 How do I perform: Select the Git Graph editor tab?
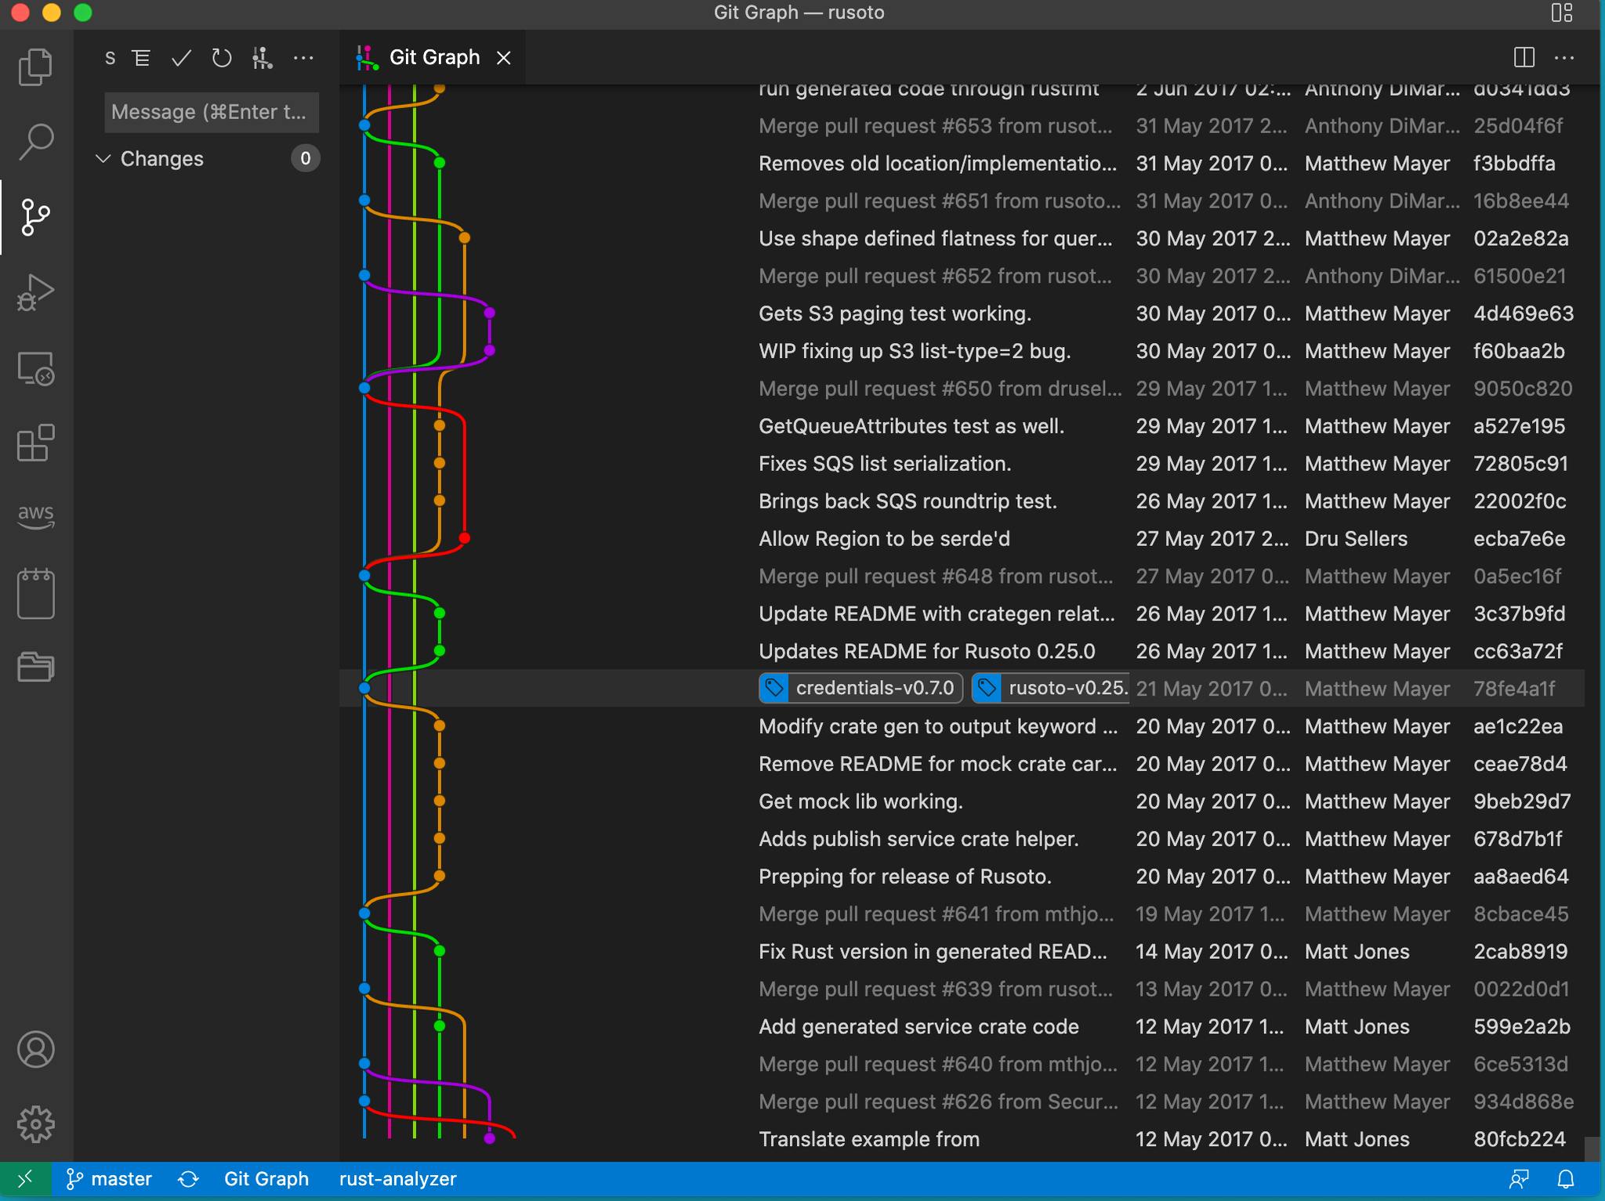click(434, 57)
